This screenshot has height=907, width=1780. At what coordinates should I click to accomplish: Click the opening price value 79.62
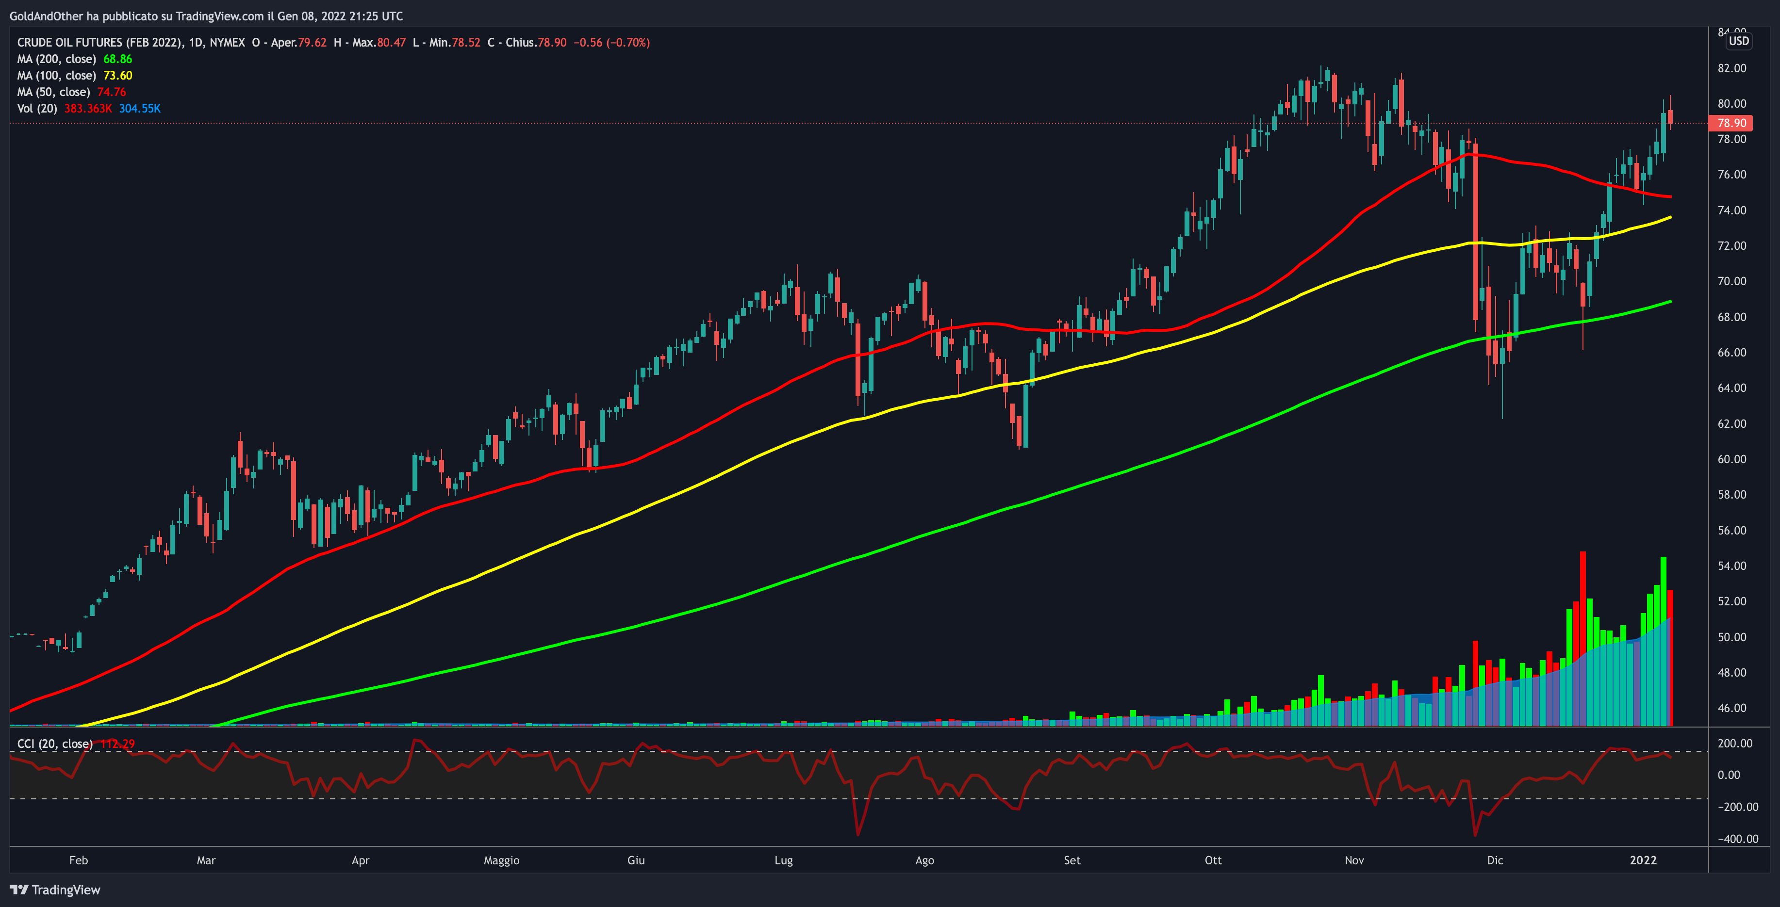pyautogui.click(x=312, y=42)
